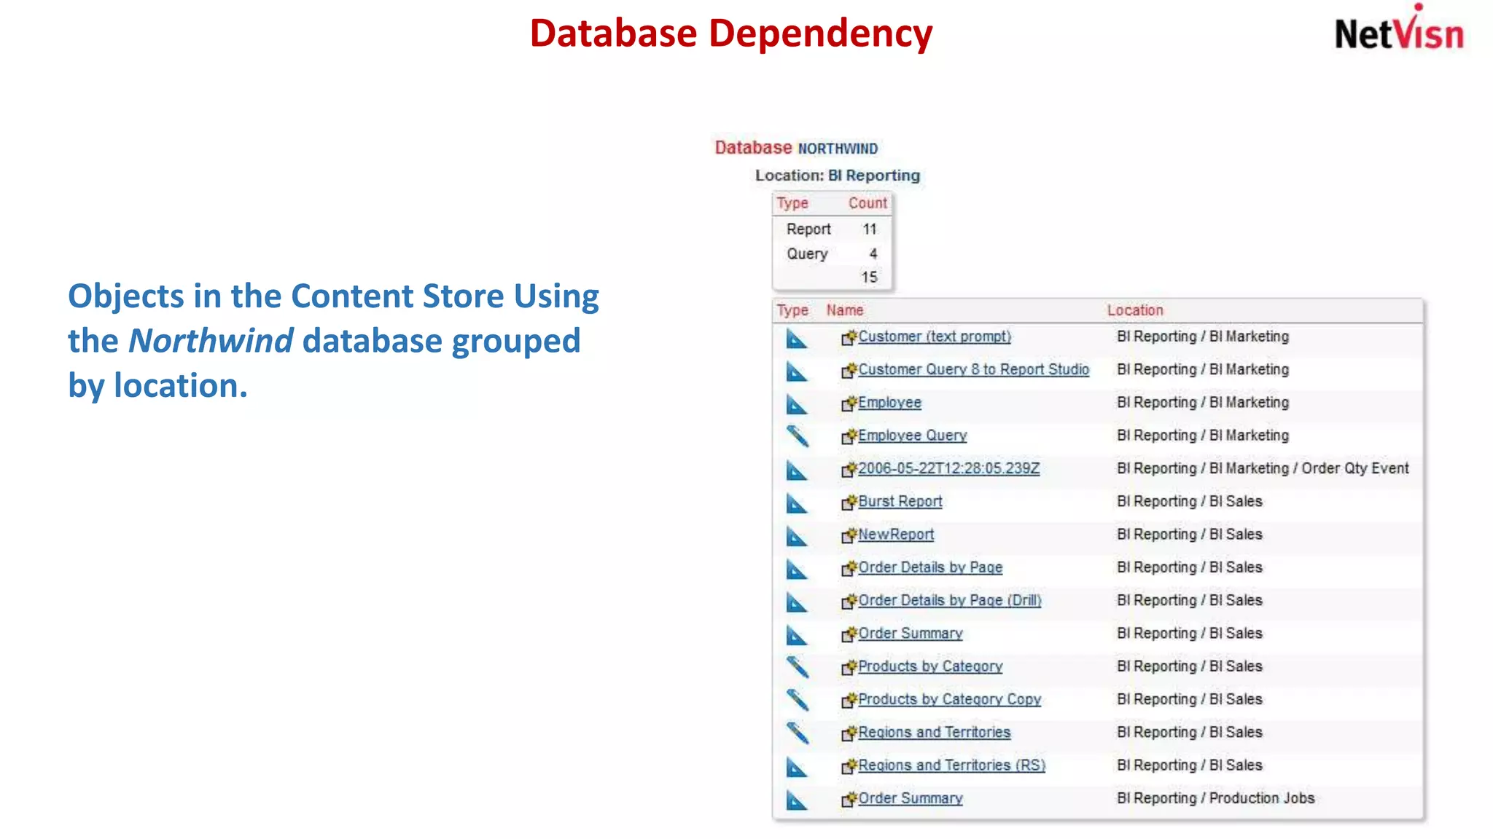Click the Name column header
Image resolution: width=1493 pixels, height=839 pixels.
(844, 310)
